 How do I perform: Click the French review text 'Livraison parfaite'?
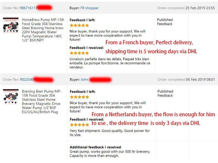pos(110,63)
